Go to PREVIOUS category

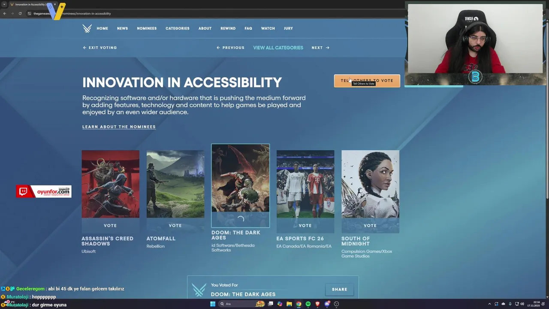coord(230,48)
